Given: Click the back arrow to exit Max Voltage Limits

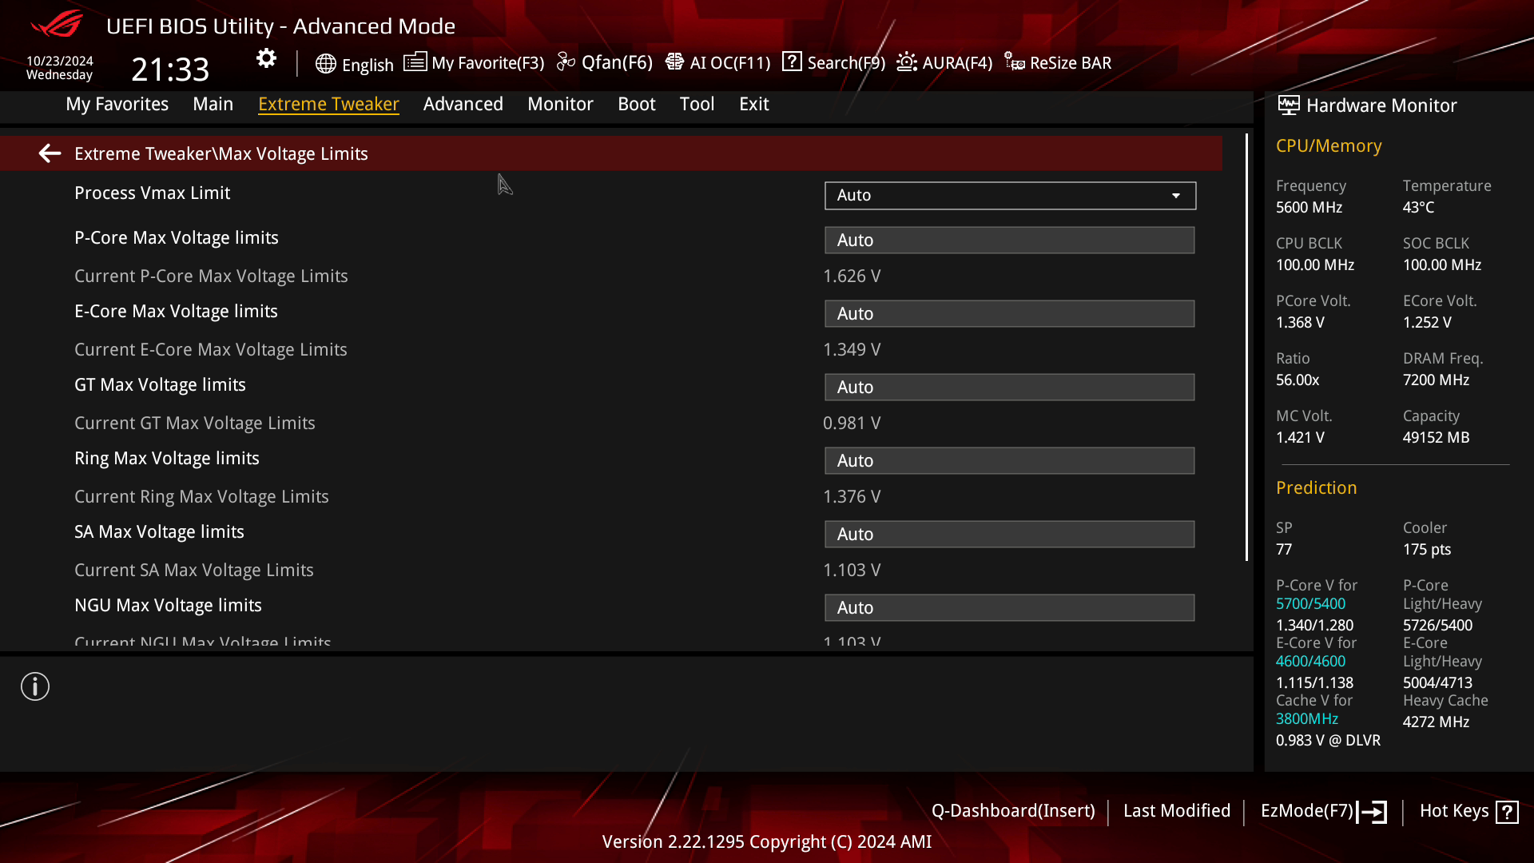Looking at the screenshot, I should (50, 153).
